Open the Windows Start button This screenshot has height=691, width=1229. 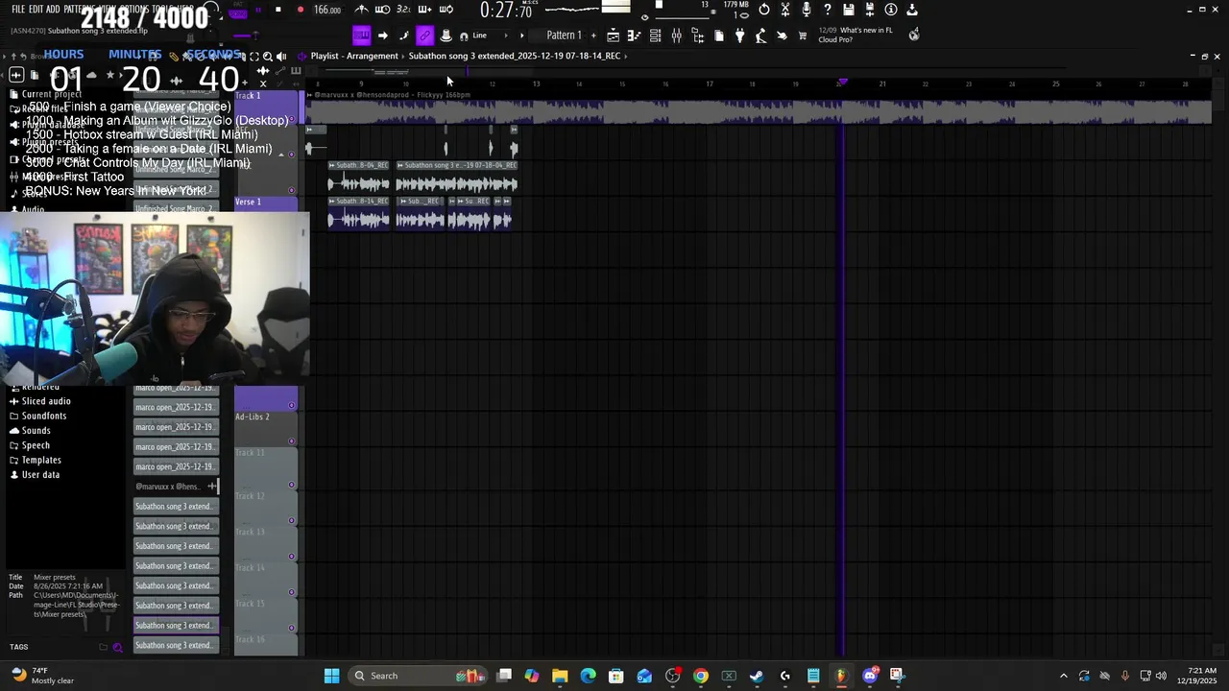331,676
